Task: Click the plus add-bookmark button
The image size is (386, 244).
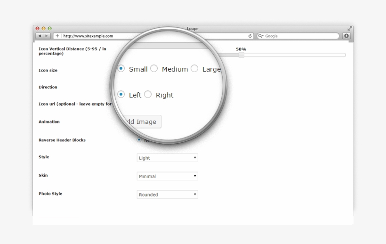Action: click(57, 36)
